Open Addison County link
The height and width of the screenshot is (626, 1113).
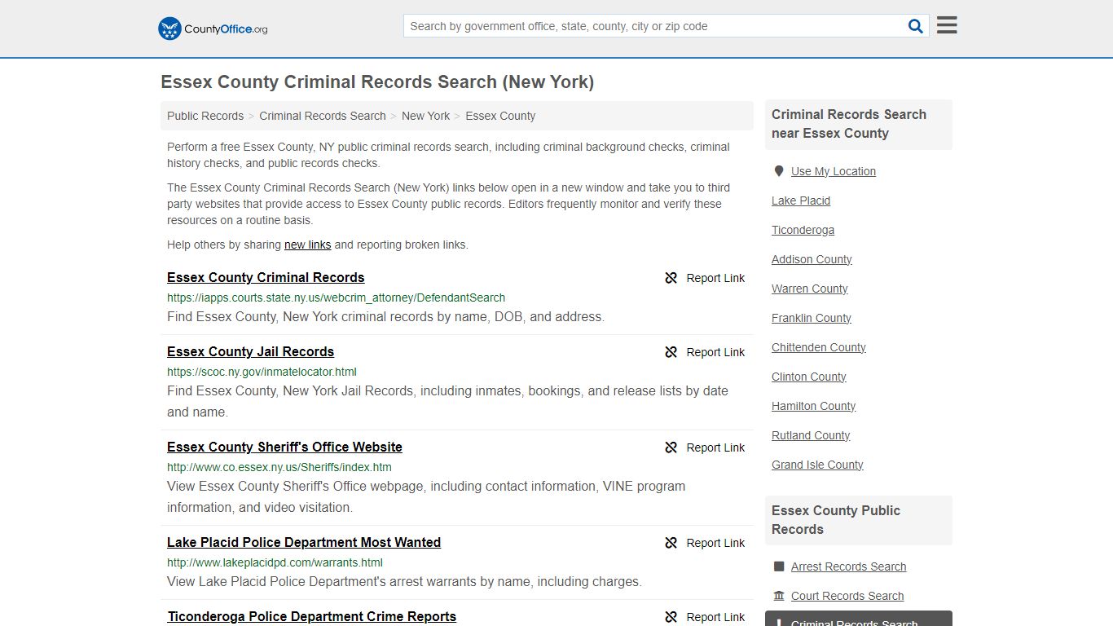812,259
